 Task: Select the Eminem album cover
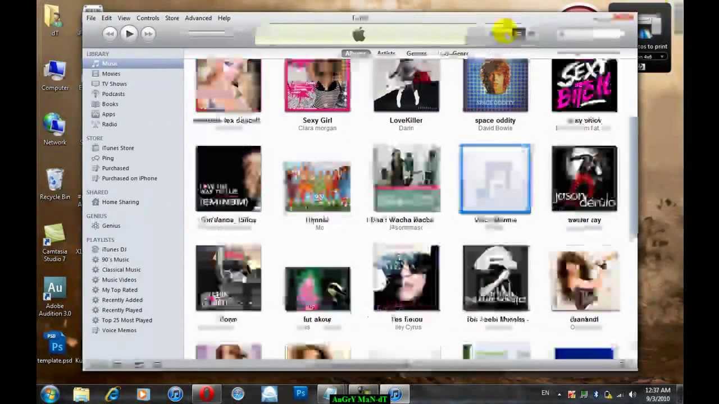(x=228, y=178)
